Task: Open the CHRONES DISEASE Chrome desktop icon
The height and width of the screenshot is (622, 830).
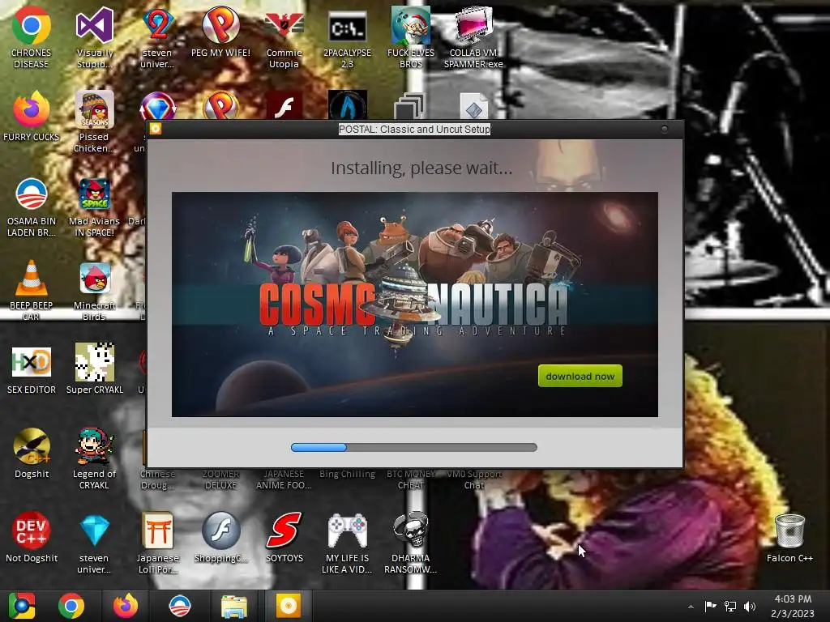Action: pos(32,37)
